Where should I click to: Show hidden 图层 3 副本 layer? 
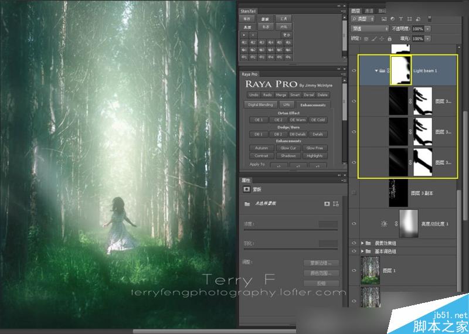point(354,193)
